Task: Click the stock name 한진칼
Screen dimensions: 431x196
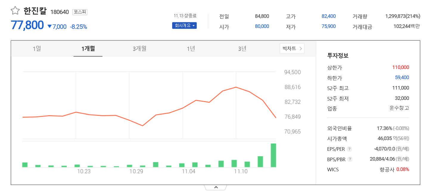Action: 35,11
